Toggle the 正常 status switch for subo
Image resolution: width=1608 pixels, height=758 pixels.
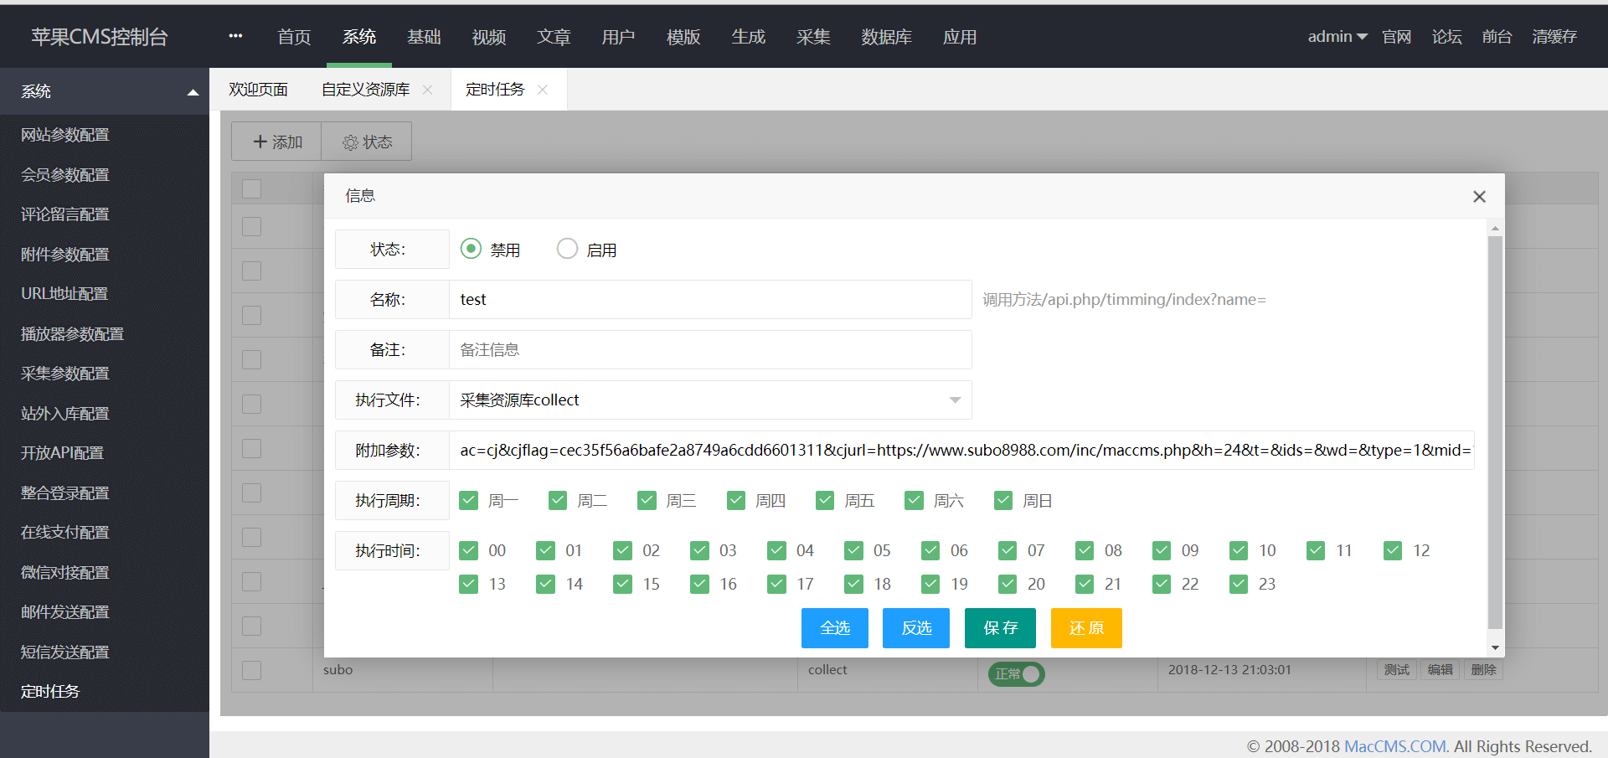click(x=1016, y=673)
